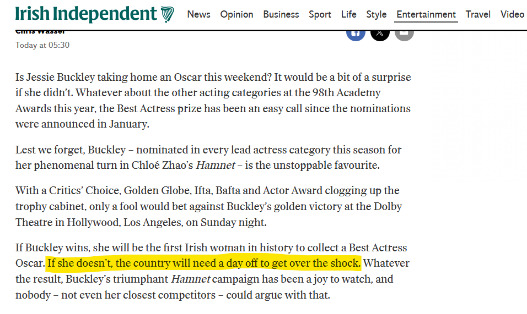The image size is (527, 314).
Task: Open the Sport section
Action: tap(320, 14)
